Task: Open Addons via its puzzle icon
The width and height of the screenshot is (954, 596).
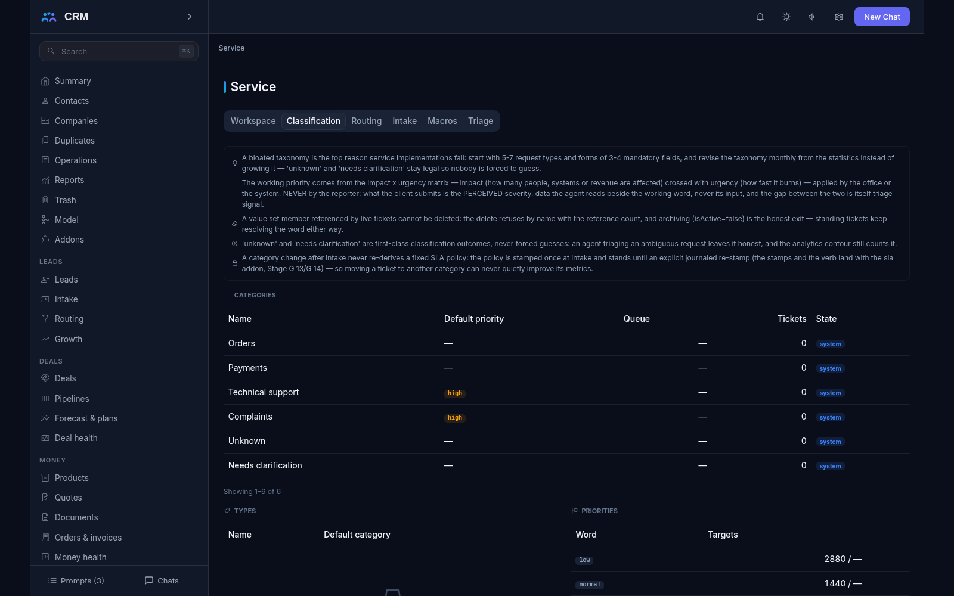Action: [45, 240]
